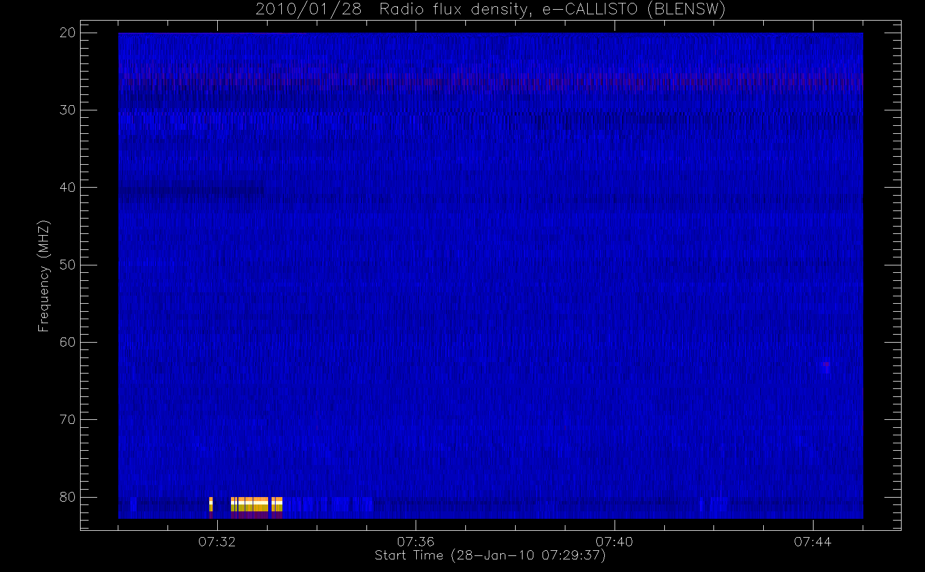Click the time tick label '07:36'
The image size is (925, 572).
pyautogui.click(x=416, y=542)
